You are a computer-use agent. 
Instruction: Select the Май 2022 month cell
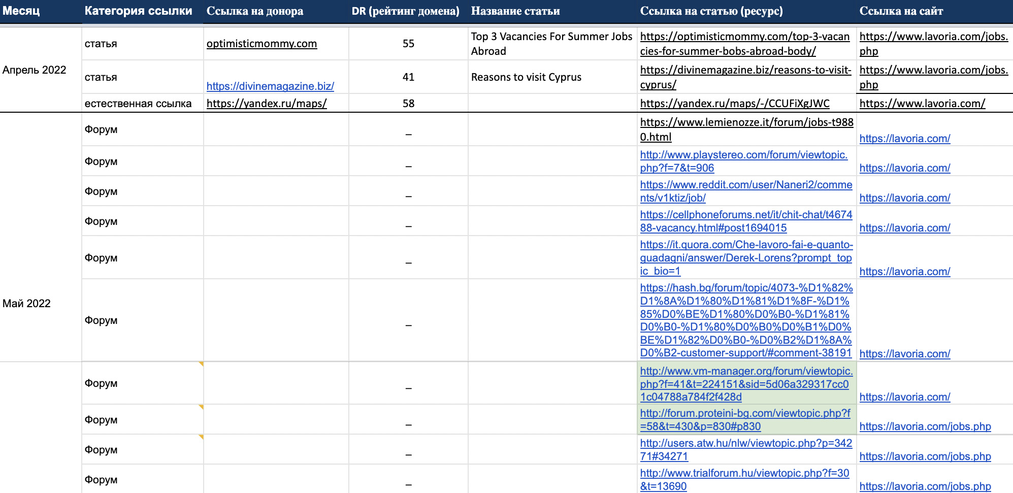[x=41, y=303]
